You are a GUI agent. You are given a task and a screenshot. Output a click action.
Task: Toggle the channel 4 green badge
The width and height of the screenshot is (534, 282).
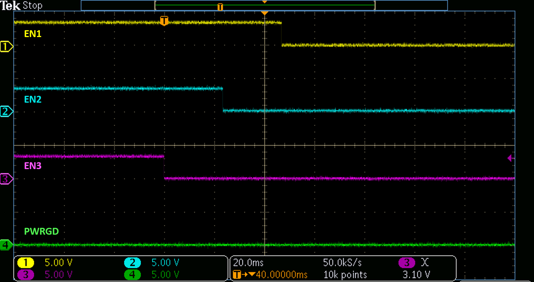pos(132,275)
